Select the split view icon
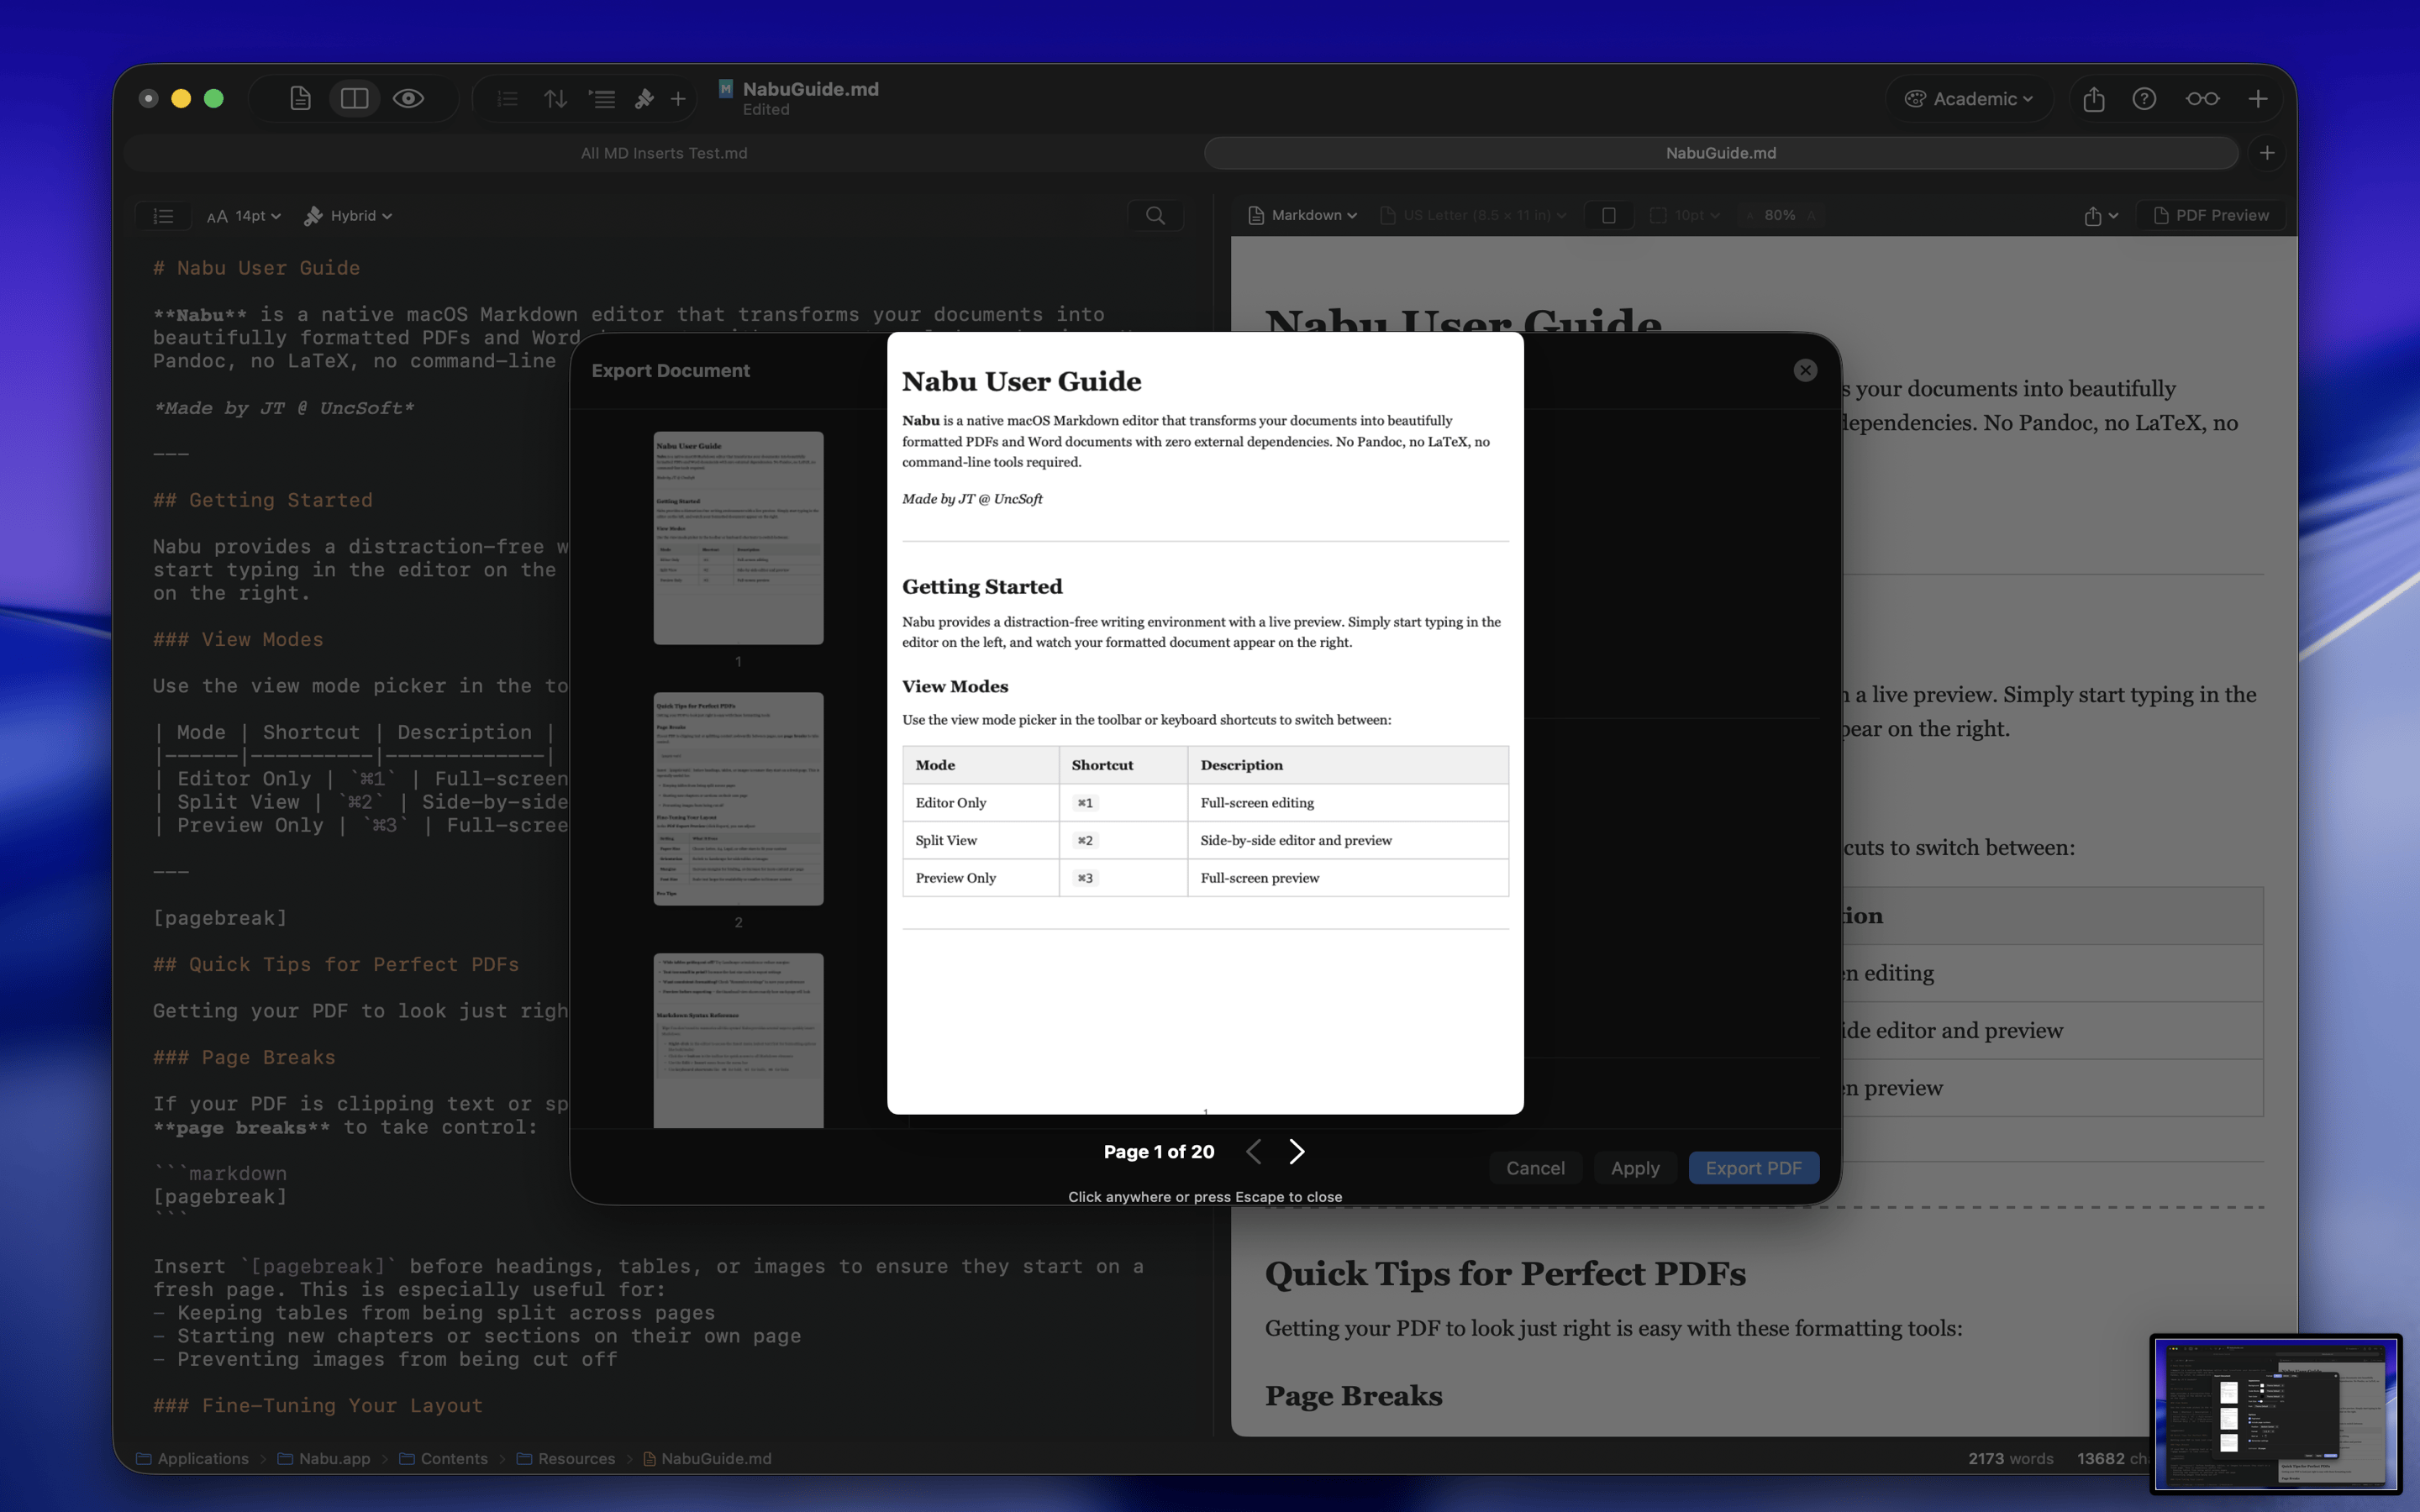 point(354,98)
